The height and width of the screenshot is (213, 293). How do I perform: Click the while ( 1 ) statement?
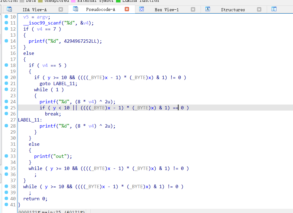pos(49,90)
